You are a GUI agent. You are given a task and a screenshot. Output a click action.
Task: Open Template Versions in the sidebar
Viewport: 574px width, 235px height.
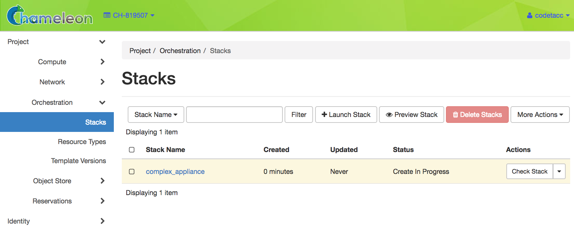coord(78,161)
